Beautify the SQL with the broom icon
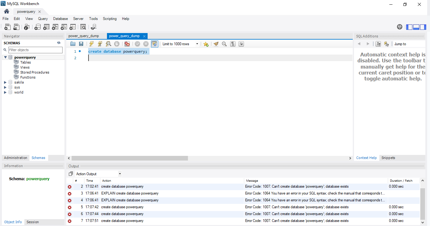This screenshot has height=226, width=430. tap(216, 44)
